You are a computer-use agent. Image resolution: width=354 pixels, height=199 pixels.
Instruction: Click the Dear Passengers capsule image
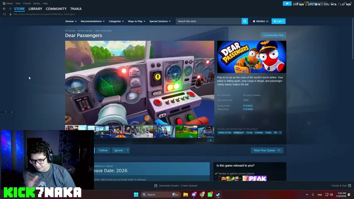point(252,57)
